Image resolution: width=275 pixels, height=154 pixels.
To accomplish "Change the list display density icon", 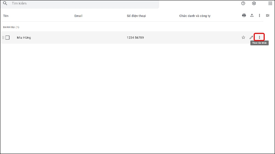I will [268, 15].
